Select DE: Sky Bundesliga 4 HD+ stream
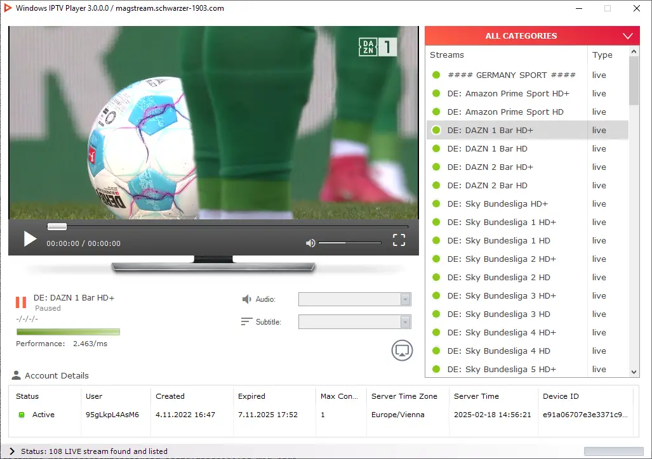This screenshot has width=652, height=459. [528, 332]
